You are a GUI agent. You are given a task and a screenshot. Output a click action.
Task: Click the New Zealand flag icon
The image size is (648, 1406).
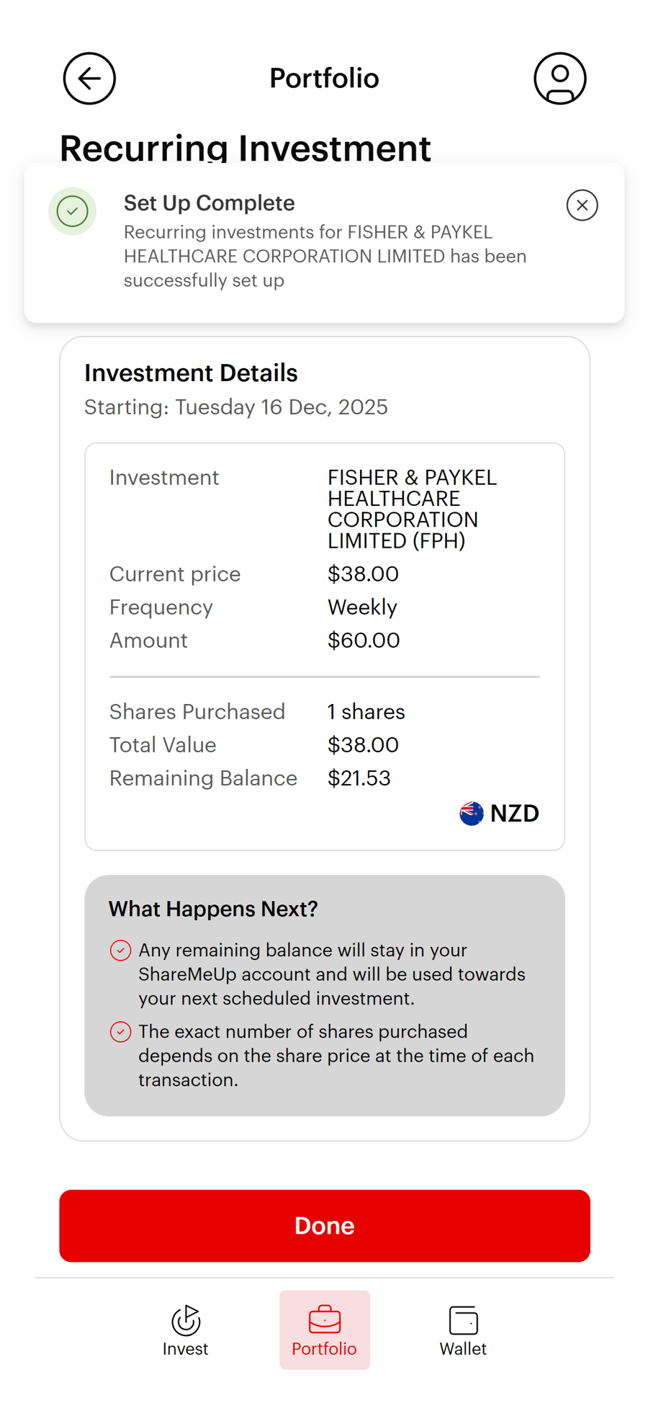coord(472,814)
